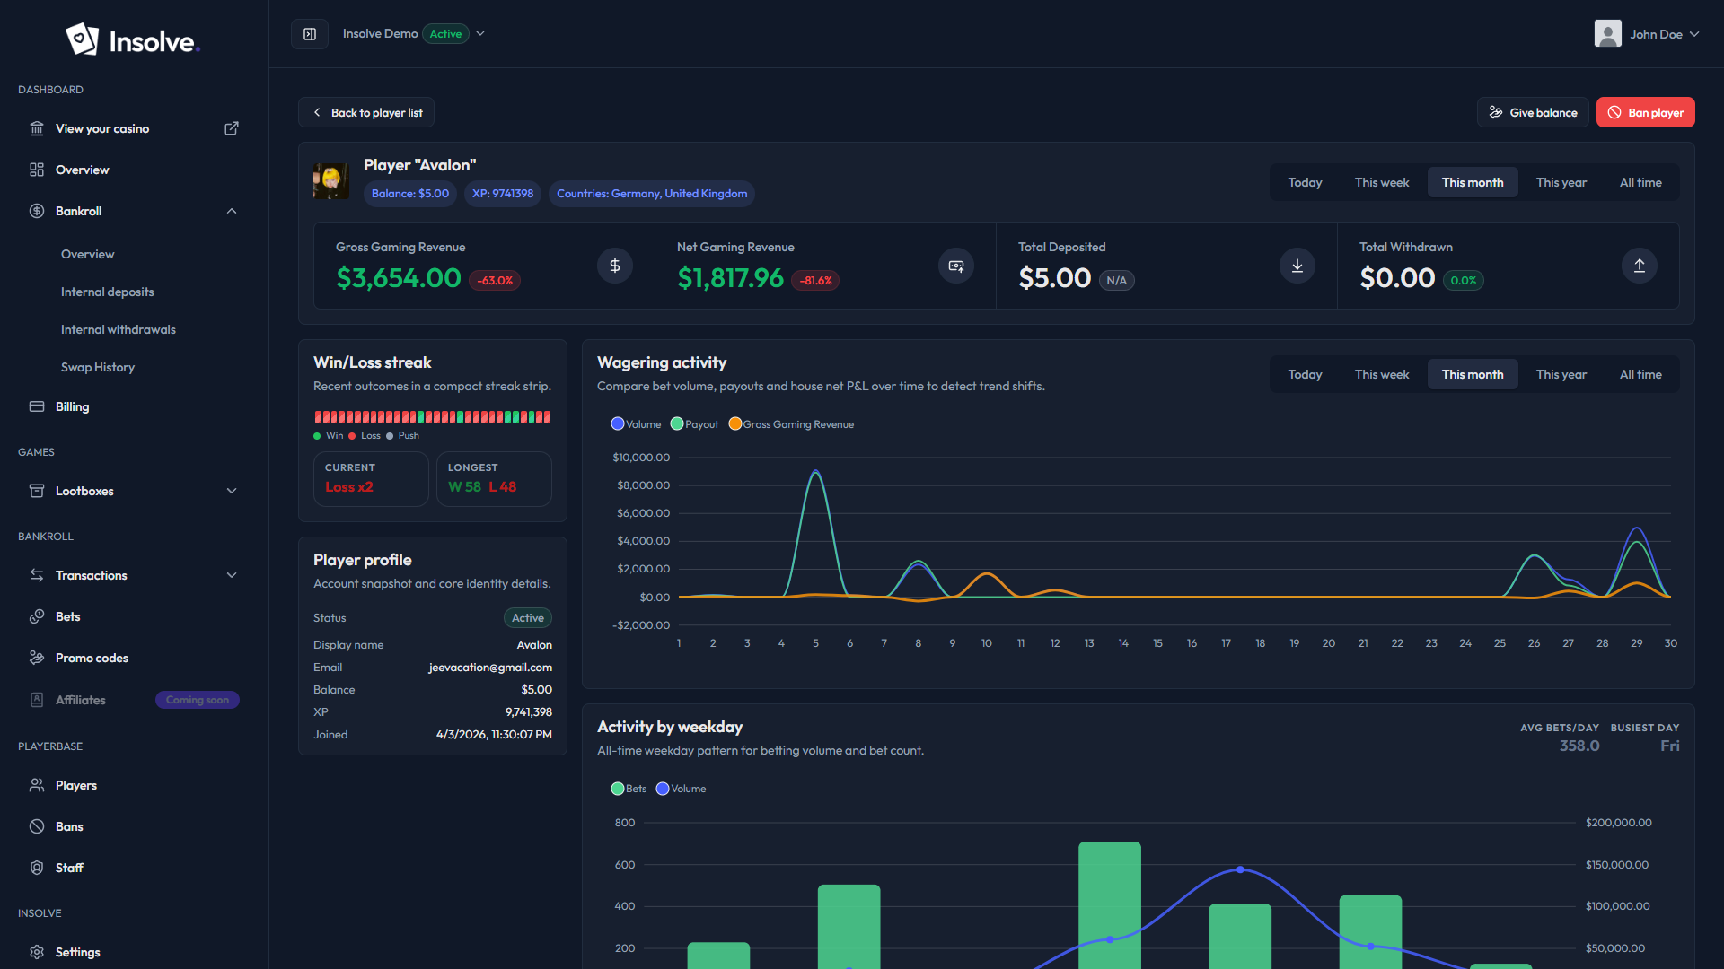
Task: Open View your casino external link icon
Action: [232, 128]
